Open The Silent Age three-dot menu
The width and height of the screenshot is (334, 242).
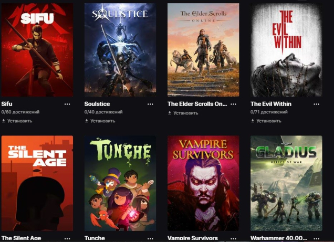point(67,239)
